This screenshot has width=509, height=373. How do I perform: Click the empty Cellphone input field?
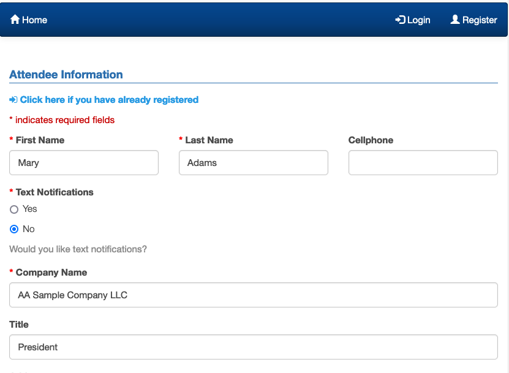tap(423, 163)
